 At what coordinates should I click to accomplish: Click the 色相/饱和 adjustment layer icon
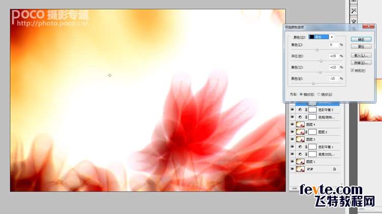tap(300, 117)
